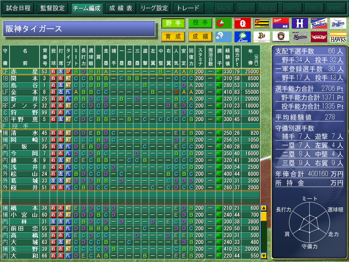Click the BACK button
The image size is (349, 262).
click(224, 8)
